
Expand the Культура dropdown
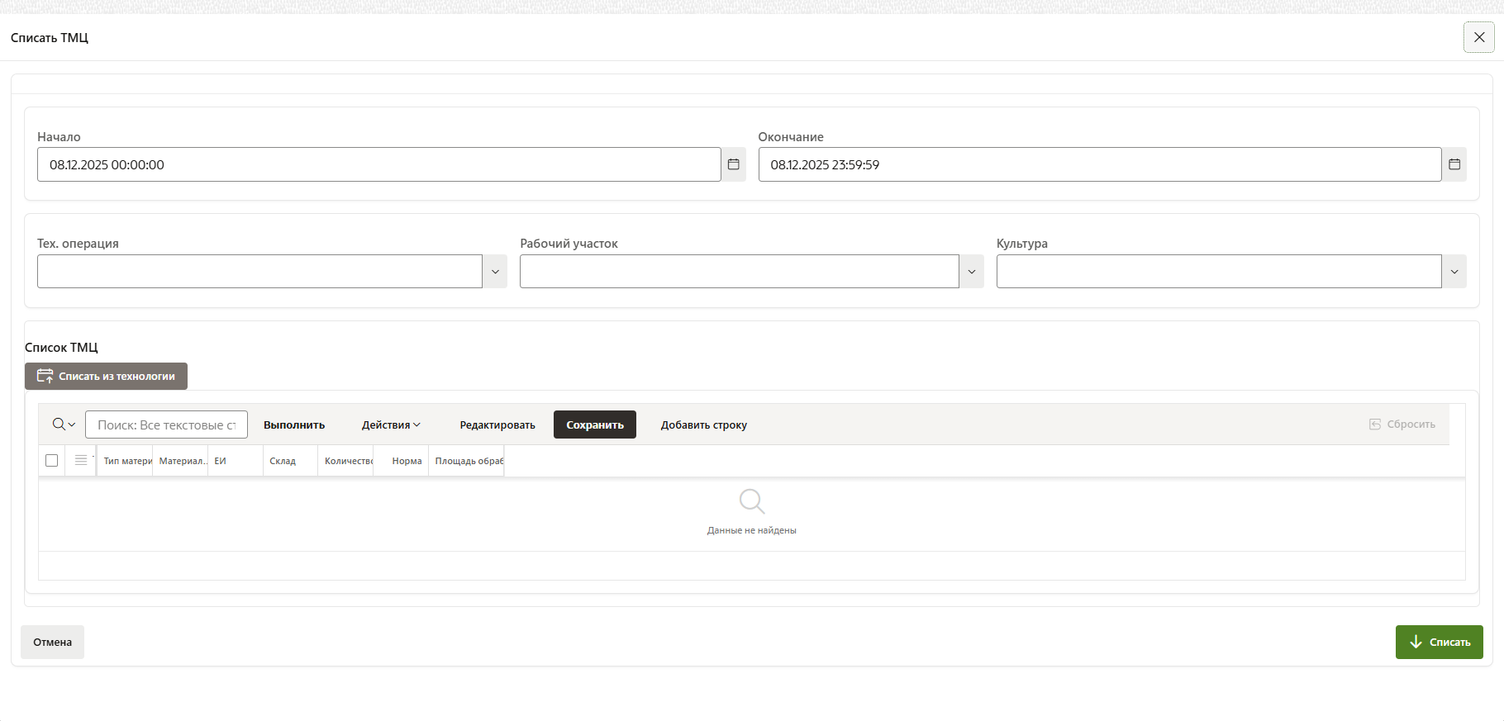point(1454,272)
